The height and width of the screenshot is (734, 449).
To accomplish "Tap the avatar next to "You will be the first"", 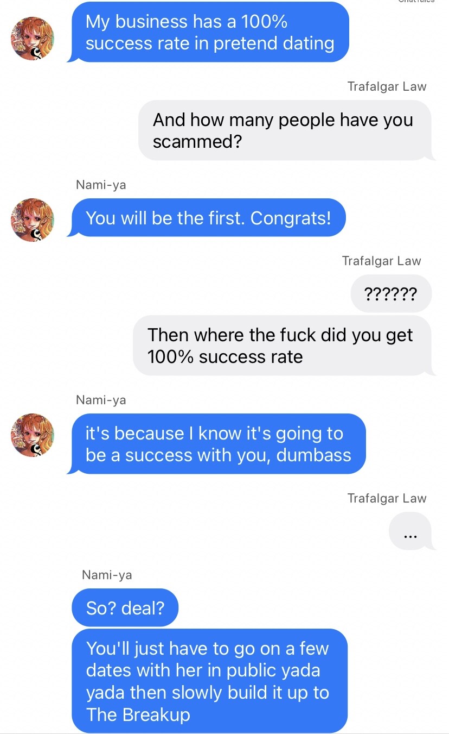I will pos(33,219).
